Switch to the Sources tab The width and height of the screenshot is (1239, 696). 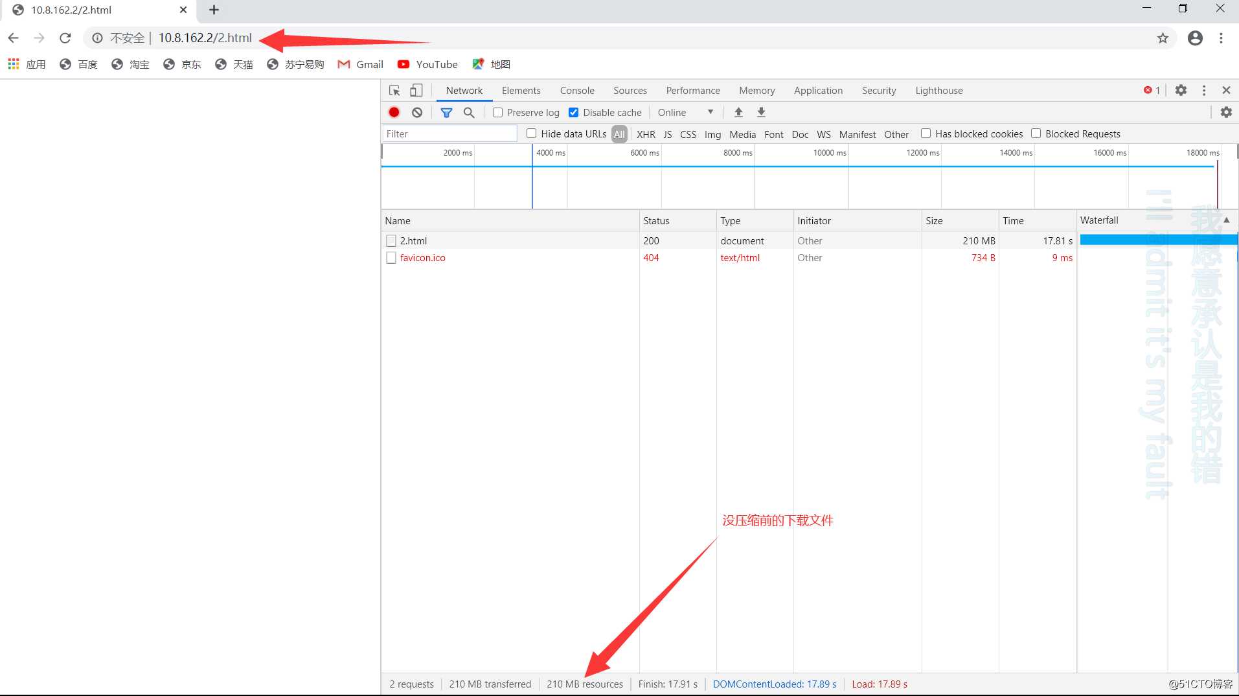630,91
